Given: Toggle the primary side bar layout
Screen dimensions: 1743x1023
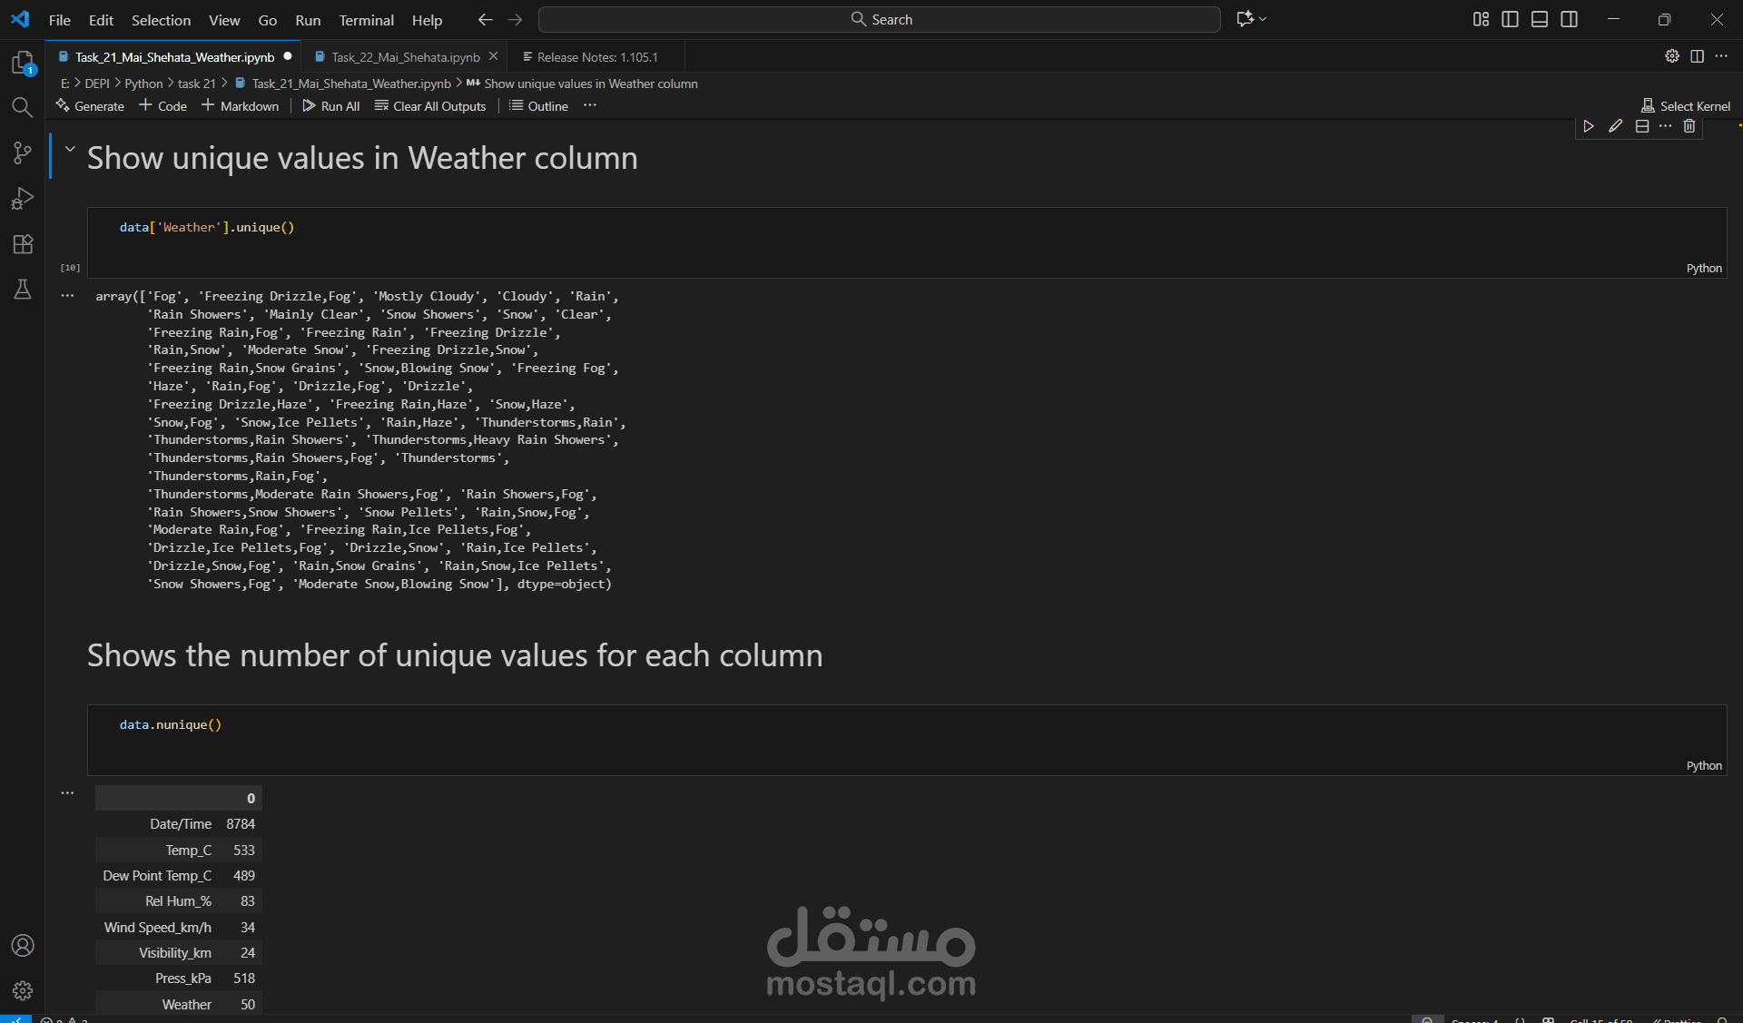Looking at the screenshot, I should click(1510, 19).
